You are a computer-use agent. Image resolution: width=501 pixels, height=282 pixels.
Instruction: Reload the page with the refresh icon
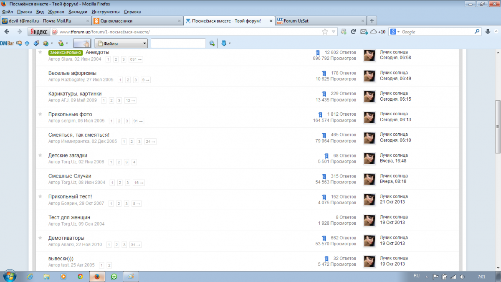coord(353,32)
